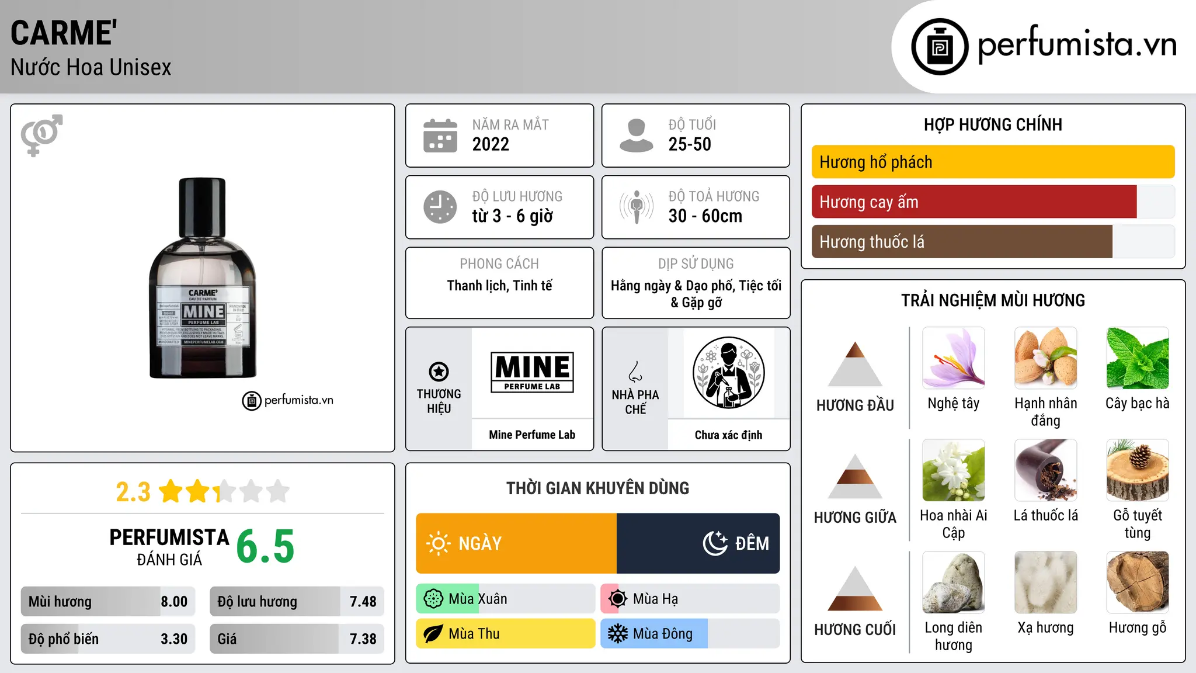The width and height of the screenshot is (1196, 673).
Task: Click the user rating number 2.3
Action: (x=133, y=492)
